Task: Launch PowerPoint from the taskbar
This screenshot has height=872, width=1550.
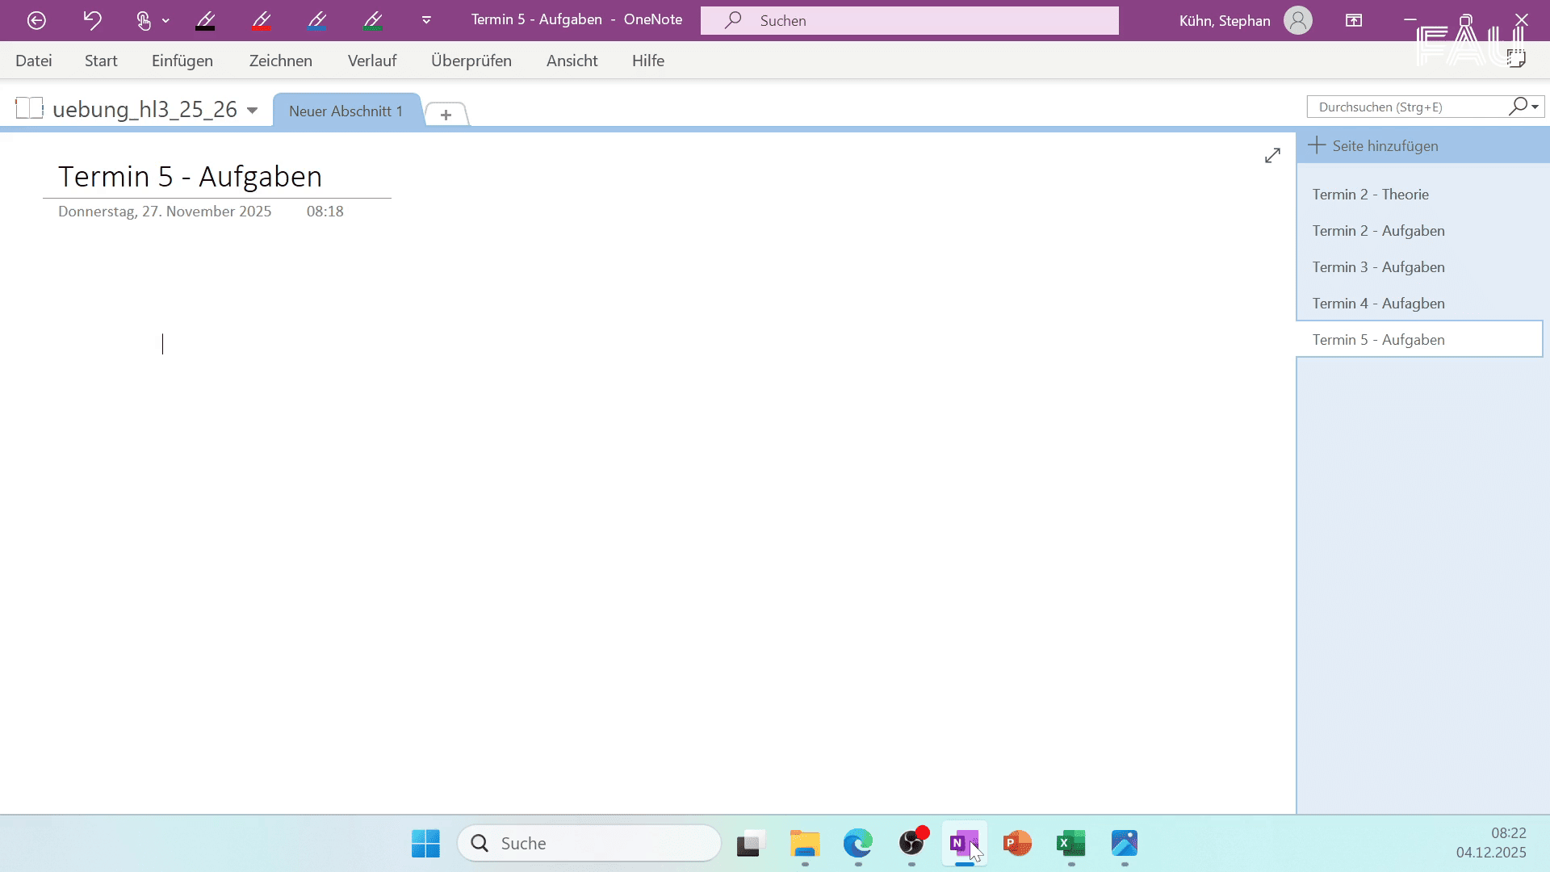Action: pos(1017,843)
